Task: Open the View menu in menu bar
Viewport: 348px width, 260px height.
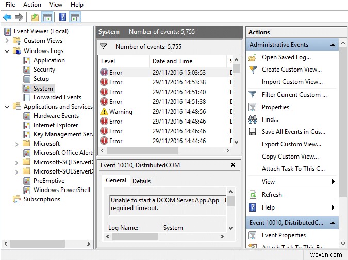Action: (x=56, y=5)
